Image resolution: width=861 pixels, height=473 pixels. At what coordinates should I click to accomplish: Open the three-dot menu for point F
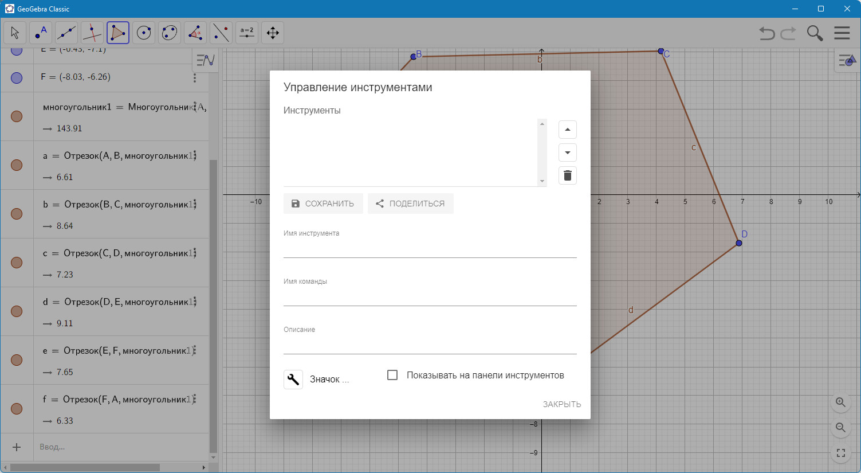pyautogui.click(x=195, y=77)
